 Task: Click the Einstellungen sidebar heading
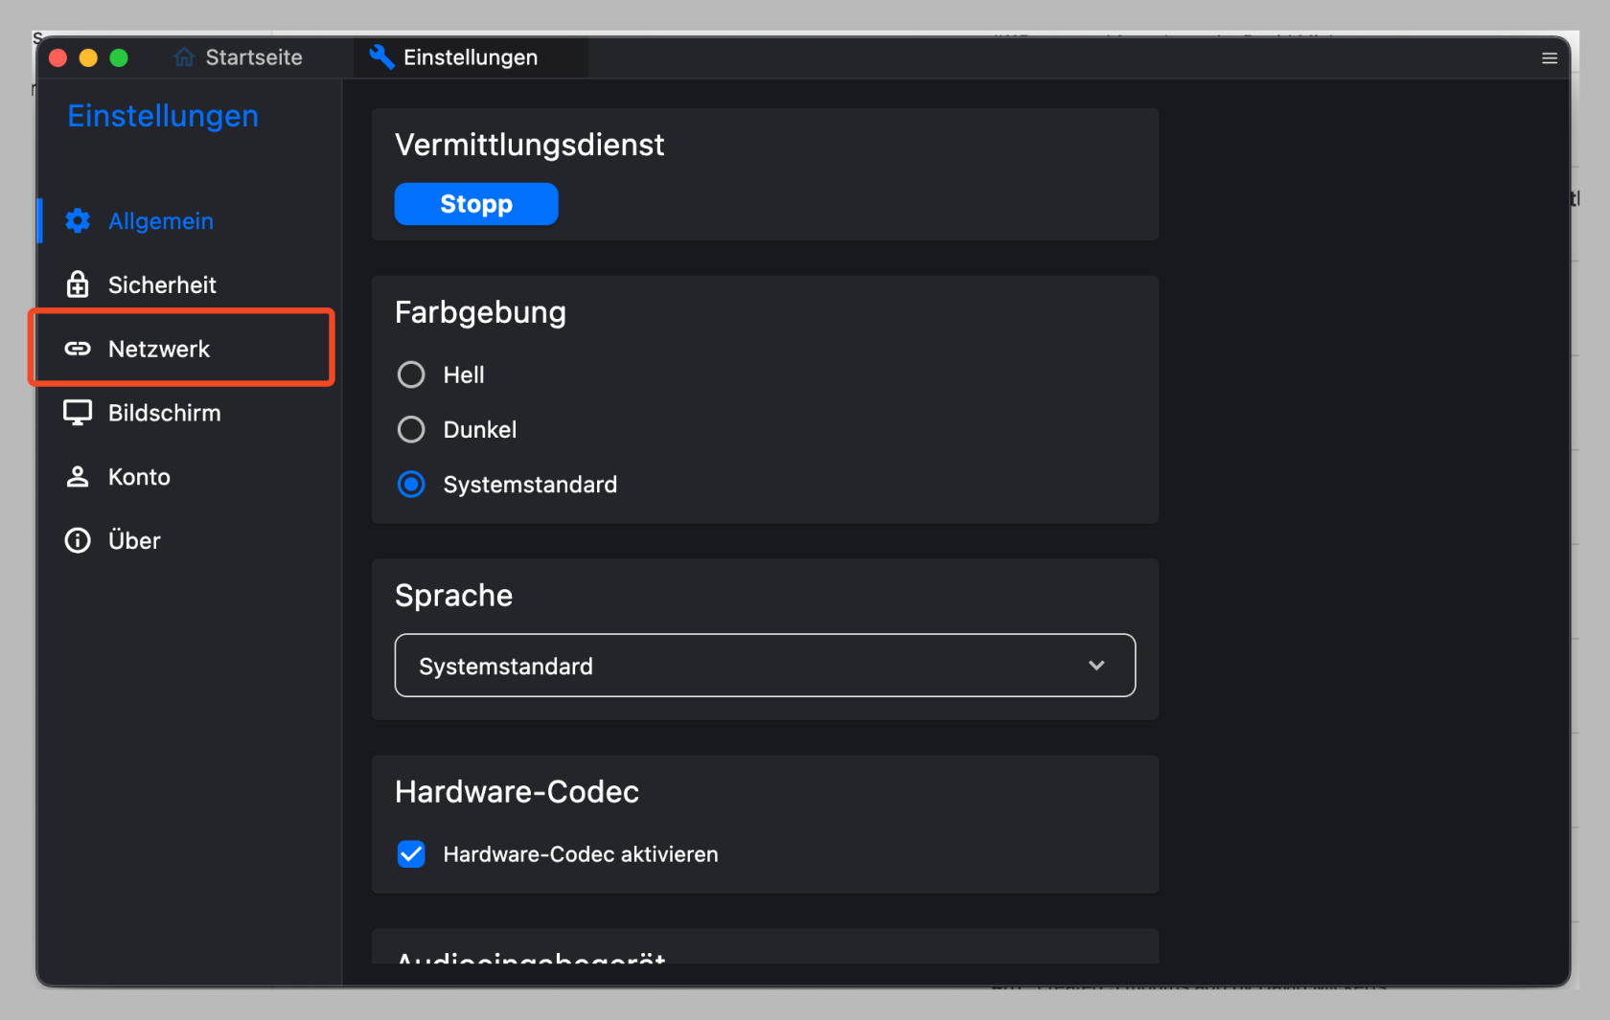[163, 116]
